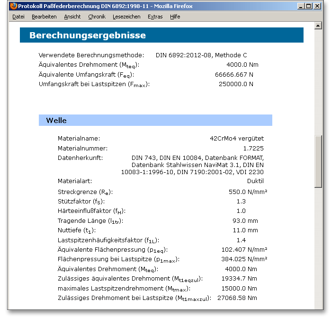This screenshot has width=331, height=317.
Task: Click the Materialnummer value 1.7225
Action: click(x=253, y=148)
